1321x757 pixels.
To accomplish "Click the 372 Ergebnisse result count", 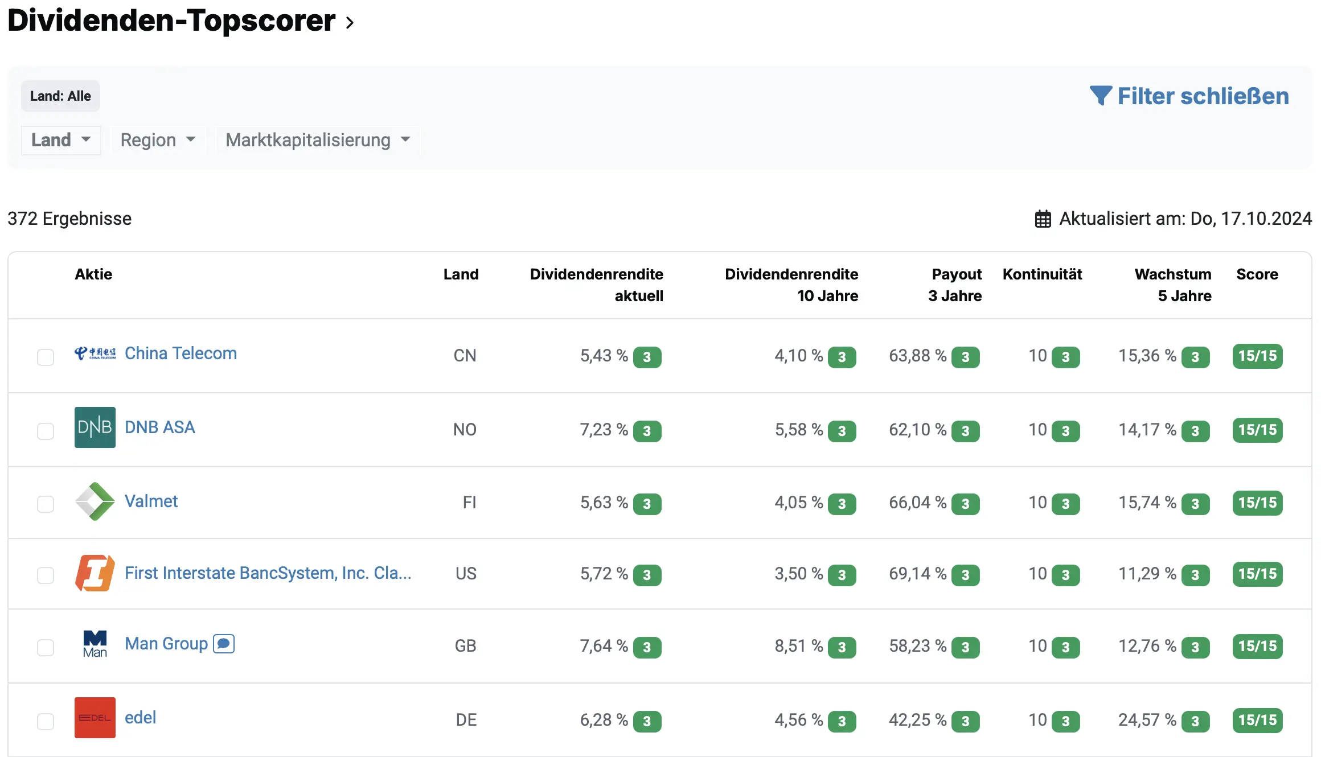I will point(69,219).
